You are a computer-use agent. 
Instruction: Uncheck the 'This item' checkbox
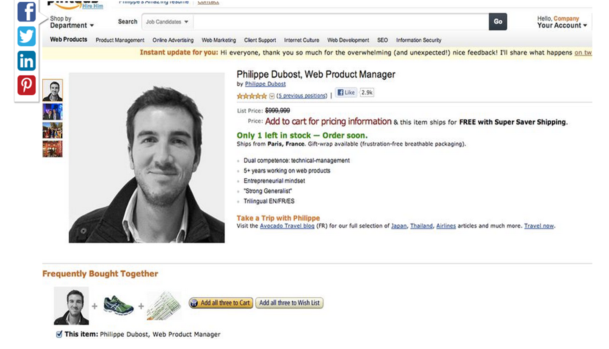pyautogui.click(x=59, y=334)
